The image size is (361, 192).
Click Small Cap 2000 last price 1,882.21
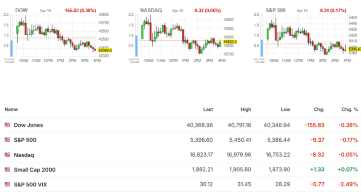click(203, 170)
